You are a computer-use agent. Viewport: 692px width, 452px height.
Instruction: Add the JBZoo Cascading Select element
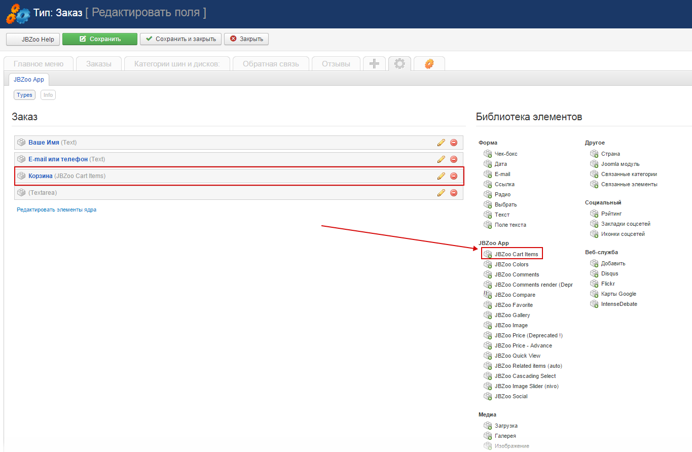(x=525, y=376)
